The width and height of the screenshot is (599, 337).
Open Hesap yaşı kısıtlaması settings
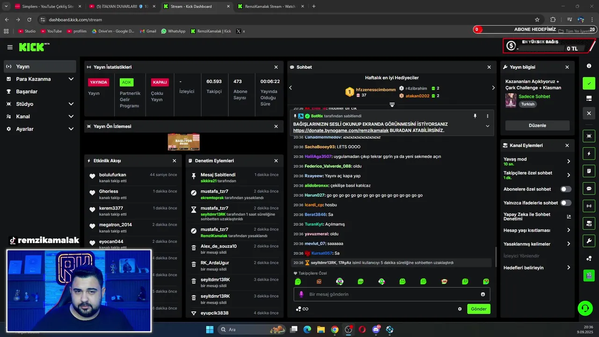pyautogui.click(x=537, y=230)
